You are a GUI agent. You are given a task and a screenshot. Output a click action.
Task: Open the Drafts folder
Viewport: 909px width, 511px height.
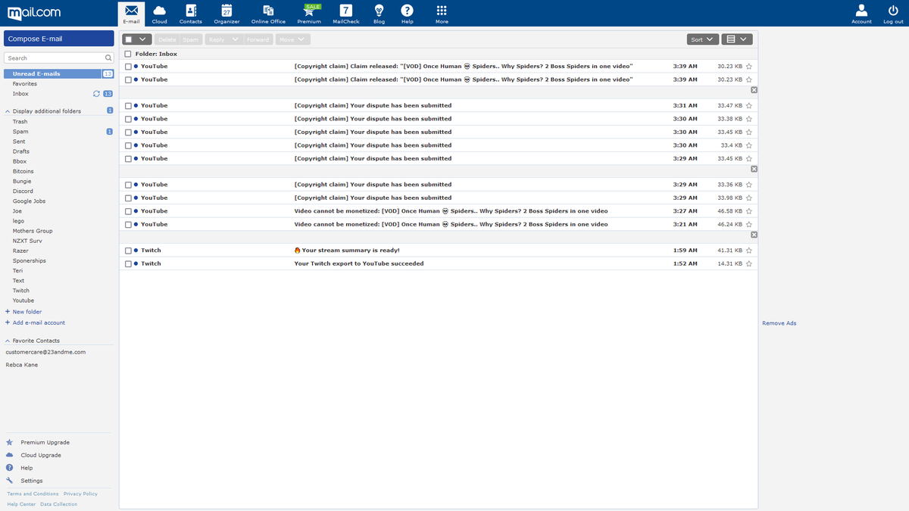[21, 151]
